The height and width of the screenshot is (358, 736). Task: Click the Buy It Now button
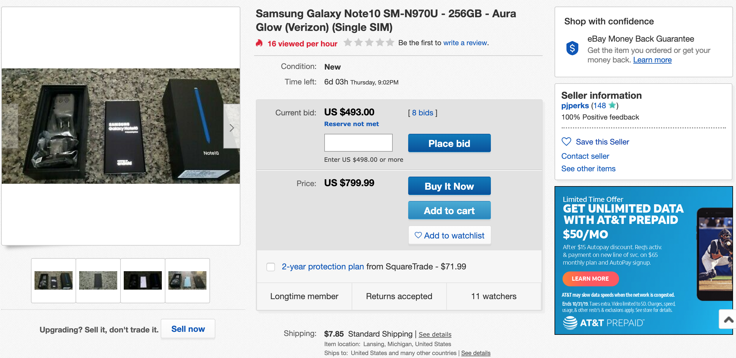[x=449, y=186]
